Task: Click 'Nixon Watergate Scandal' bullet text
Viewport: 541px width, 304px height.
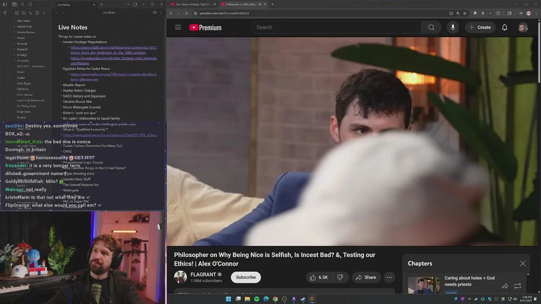Action: click(x=82, y=107)
